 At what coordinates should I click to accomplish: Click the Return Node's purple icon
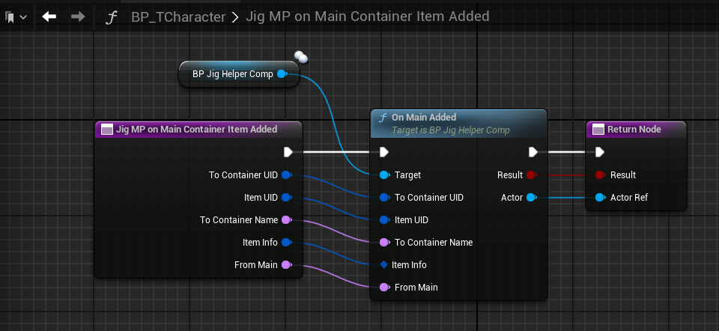pyautogui.click(x=598, y=130)
